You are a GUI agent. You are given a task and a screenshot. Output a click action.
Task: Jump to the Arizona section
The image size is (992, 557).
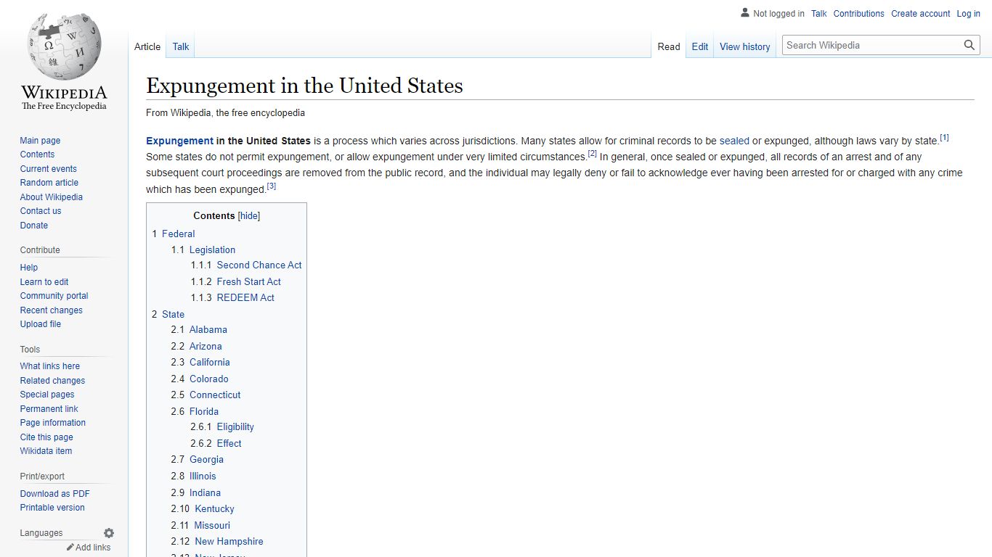[x=197, y=346]
